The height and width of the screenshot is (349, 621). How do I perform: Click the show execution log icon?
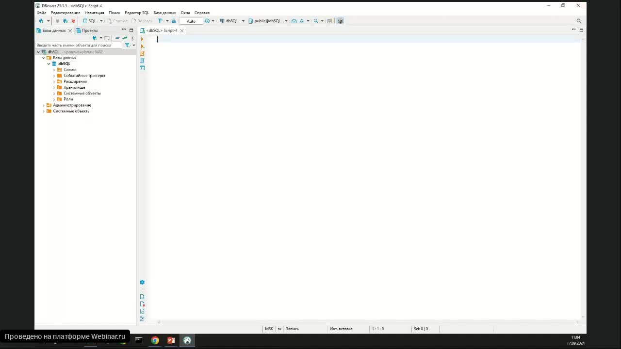(x=142, y=304)
